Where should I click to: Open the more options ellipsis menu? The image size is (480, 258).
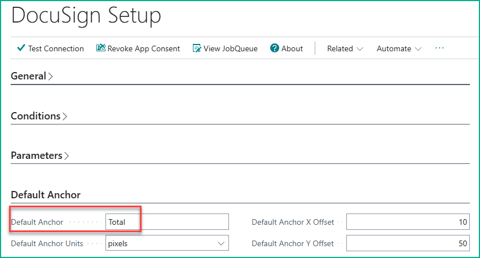(x=439, y=48)
